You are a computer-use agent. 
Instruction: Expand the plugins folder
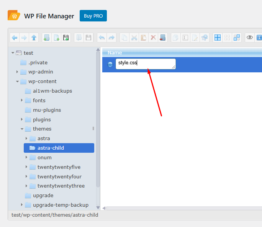point(22,119)
